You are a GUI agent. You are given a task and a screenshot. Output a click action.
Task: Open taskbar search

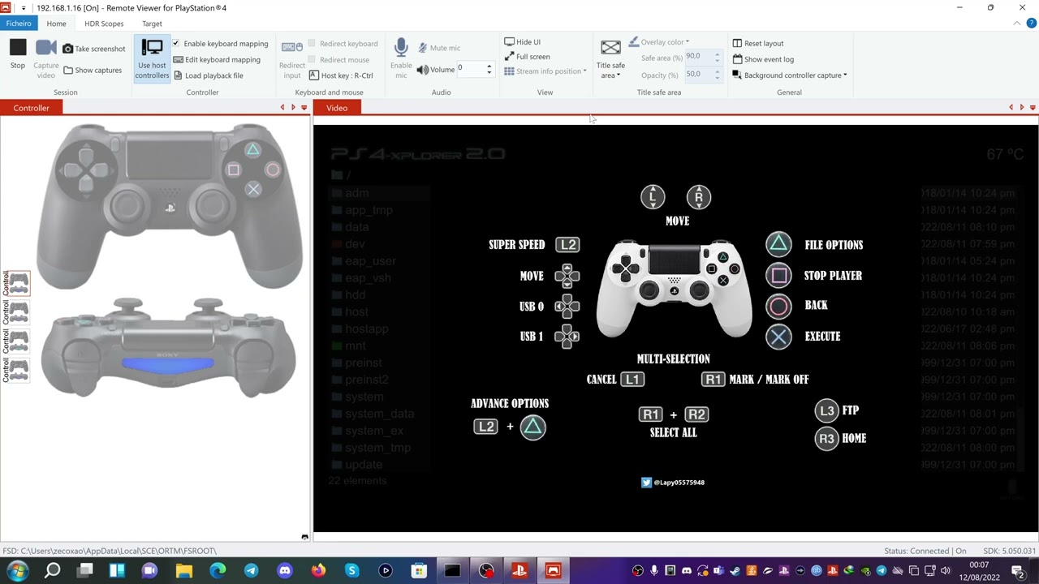[52, 571]
